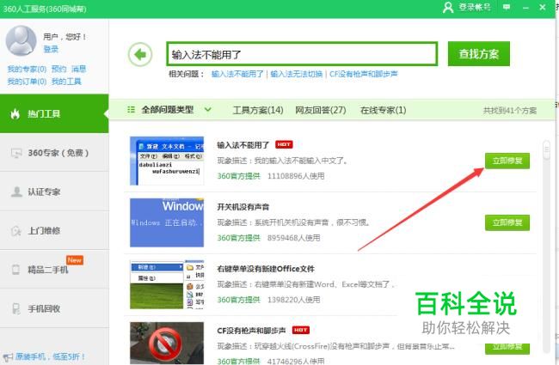Viewport: 559px width, 365px height.
Task: Click the user avatar picture
Action: tap(21, 40)
